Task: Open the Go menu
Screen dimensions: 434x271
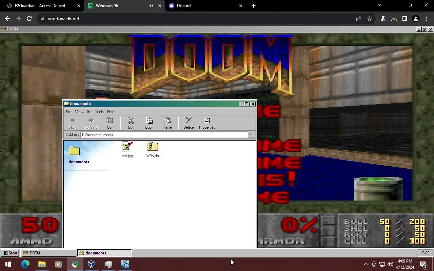Action: pos(89,112)
